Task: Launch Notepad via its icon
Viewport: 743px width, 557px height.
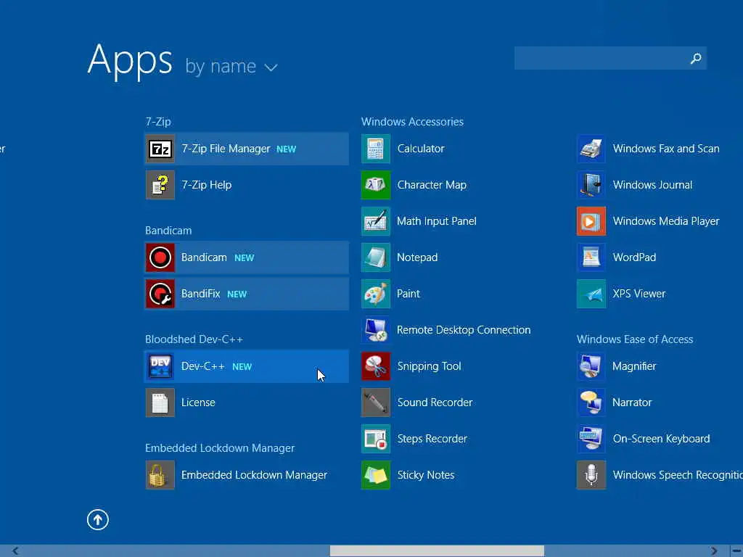Action: [376, 257]
